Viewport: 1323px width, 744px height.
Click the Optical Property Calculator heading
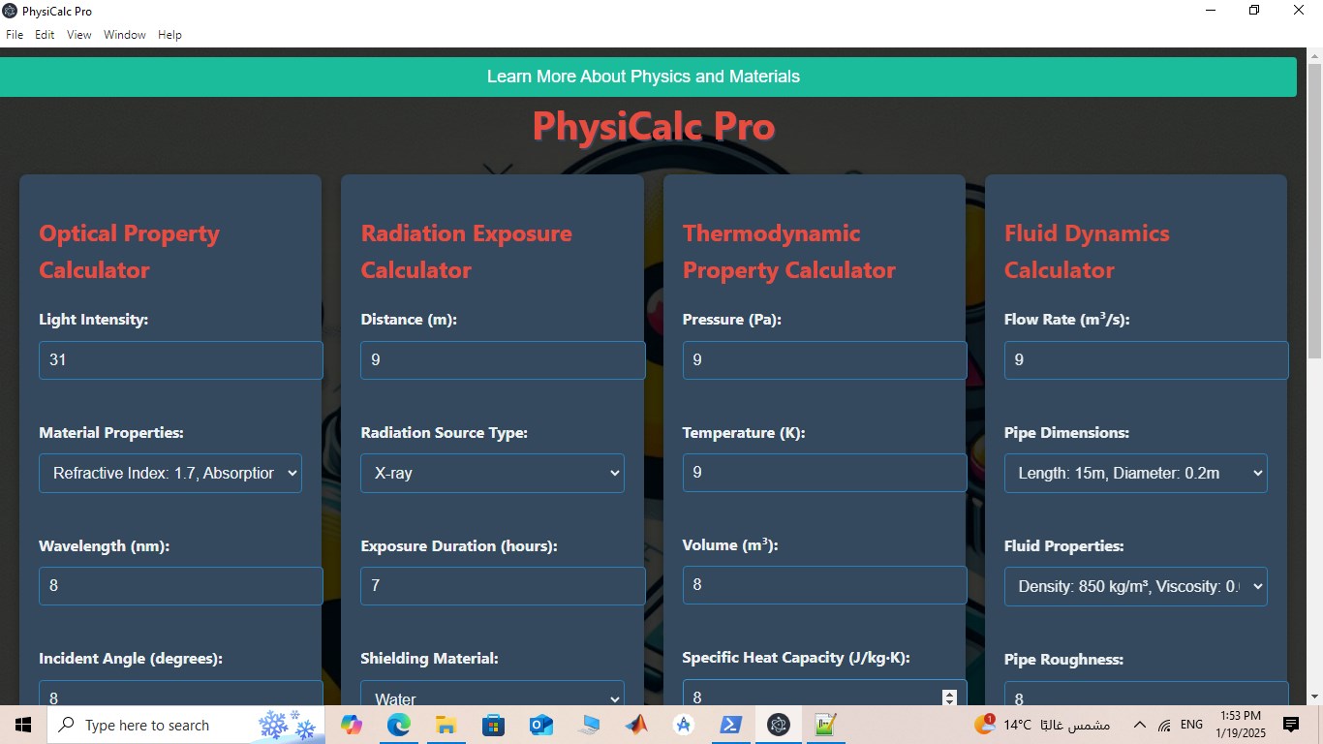[x=130, y=252]
